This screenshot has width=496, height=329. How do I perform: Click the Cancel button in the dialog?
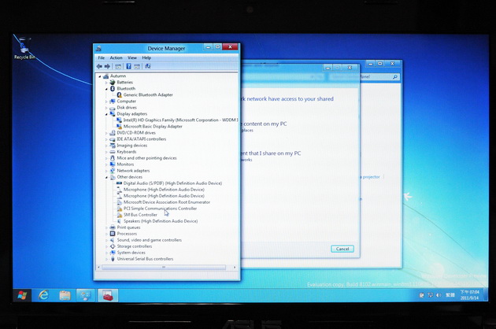342,249
